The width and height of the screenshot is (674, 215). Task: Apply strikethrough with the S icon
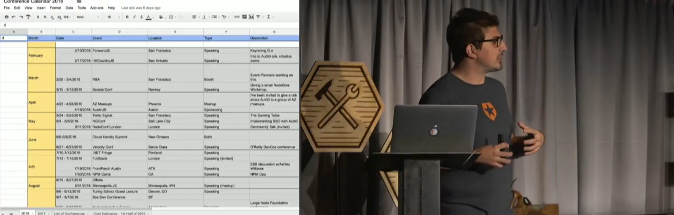tap(141, 17)
